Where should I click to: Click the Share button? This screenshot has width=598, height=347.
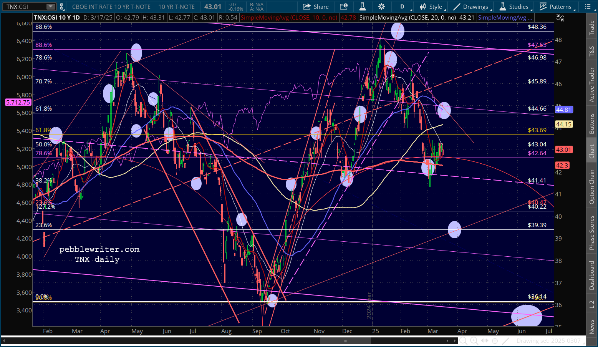[316, 7]
